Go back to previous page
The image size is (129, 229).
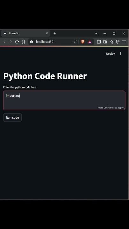tap(4, 42)
